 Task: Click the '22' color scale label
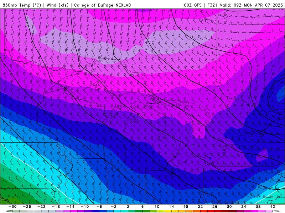200,207
